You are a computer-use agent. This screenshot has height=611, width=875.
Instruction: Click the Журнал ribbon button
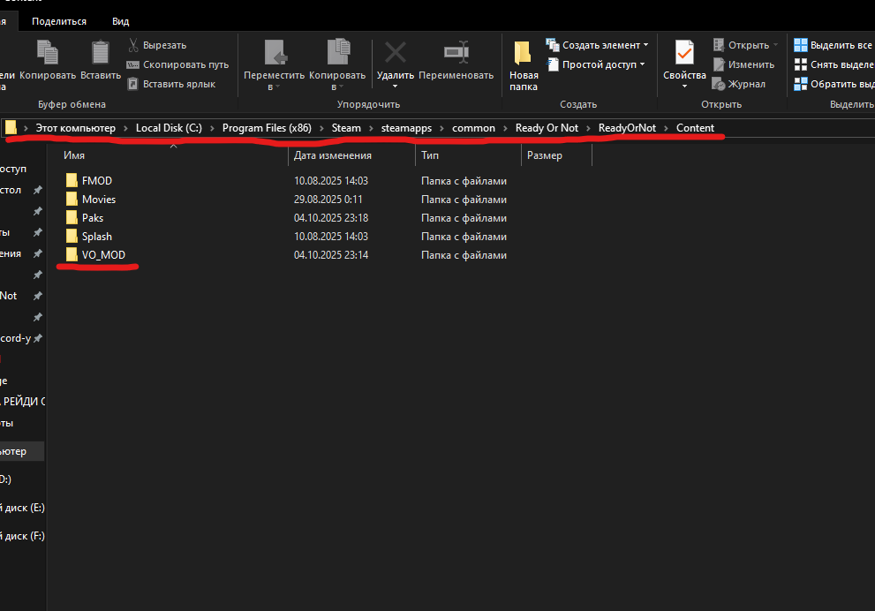click(x=739, y=84)
